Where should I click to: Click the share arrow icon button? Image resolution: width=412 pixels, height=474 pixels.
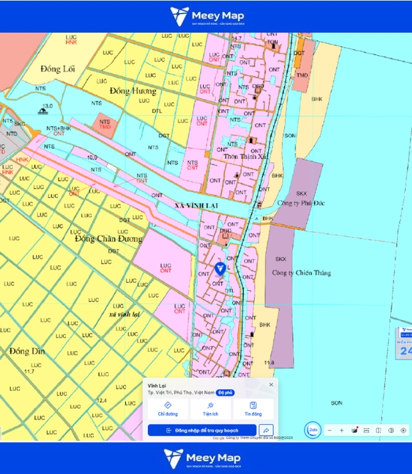[266, 430]
